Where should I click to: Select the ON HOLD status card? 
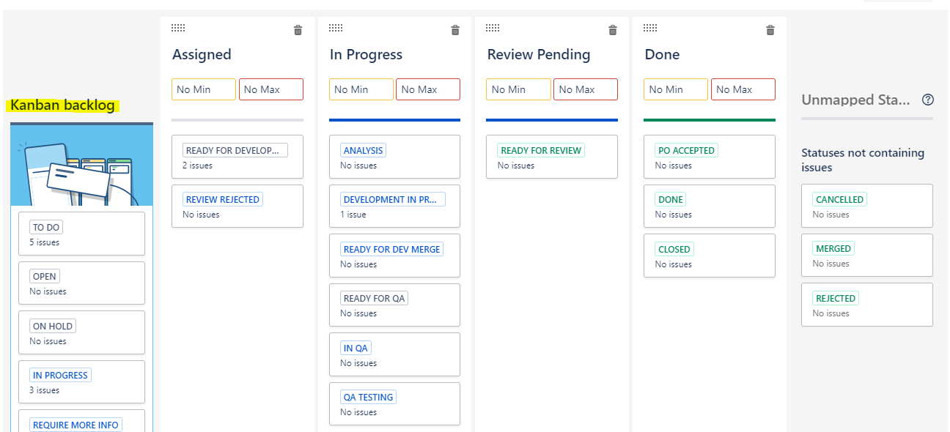coord(81,332)
